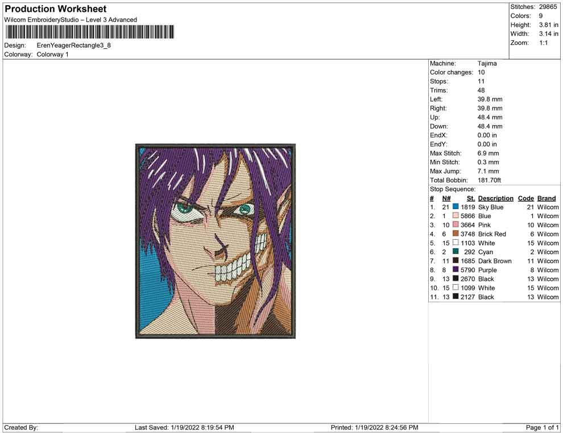Click the Wilcom EmbroideryStudio Level 3 Advanced line
The width and height of the screenshot is (563, 433).
tap(71, 20)
